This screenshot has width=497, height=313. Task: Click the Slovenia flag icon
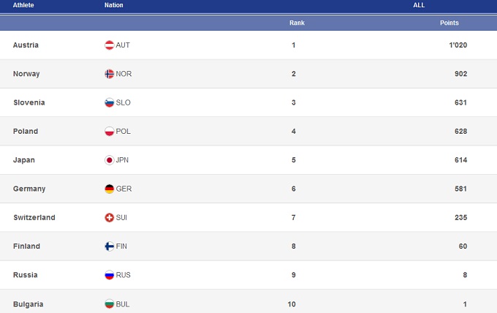[110, 102]
